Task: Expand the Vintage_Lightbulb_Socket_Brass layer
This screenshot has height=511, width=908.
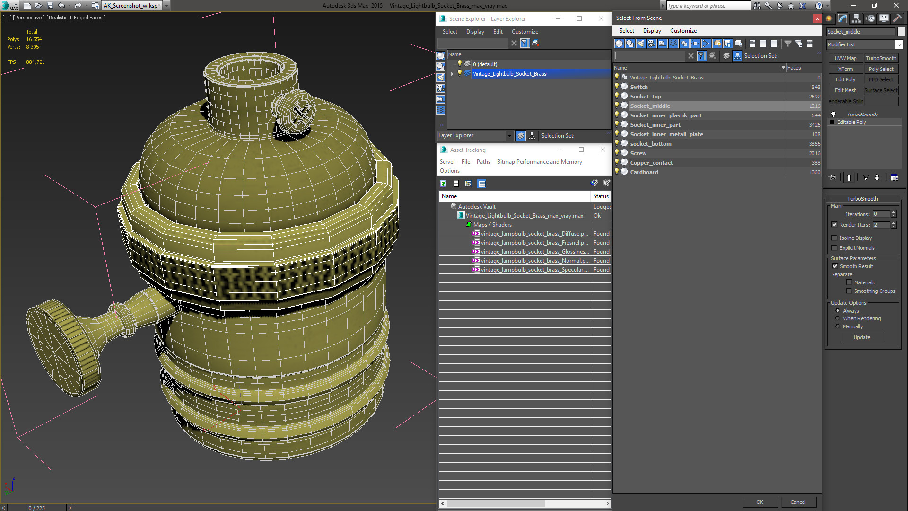Action: (452, 74)
